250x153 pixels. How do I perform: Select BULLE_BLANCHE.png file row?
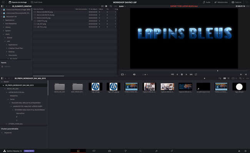pyautogui.click(x=75, y=12)
